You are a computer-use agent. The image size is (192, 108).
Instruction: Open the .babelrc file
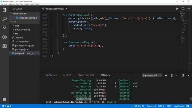pos(24,37)
